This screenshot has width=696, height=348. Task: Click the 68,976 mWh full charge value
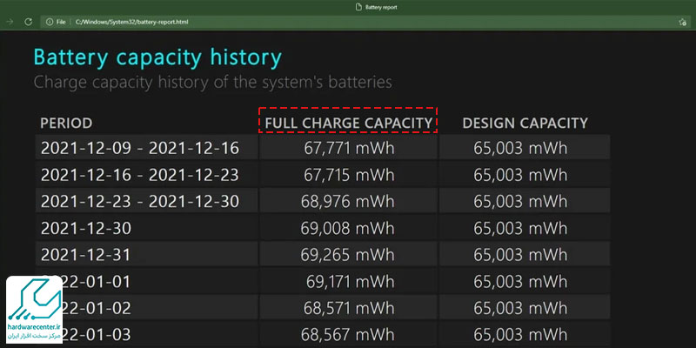(x=347, y=202)
